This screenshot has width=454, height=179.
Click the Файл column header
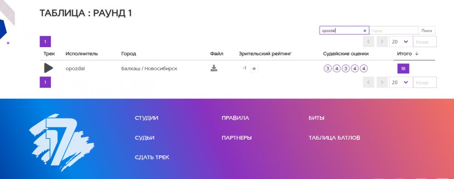click(217, 53)
